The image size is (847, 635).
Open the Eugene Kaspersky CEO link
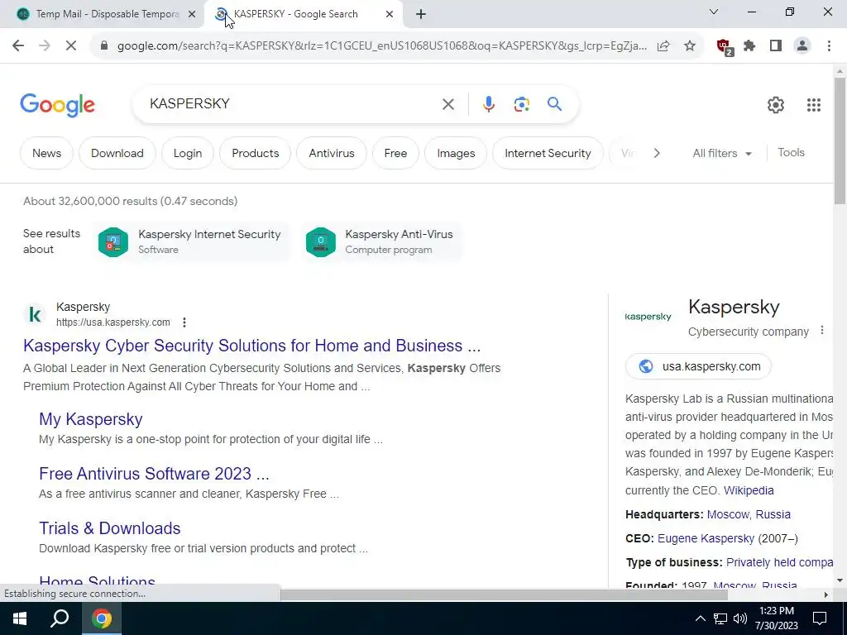[x=706, y=538]
